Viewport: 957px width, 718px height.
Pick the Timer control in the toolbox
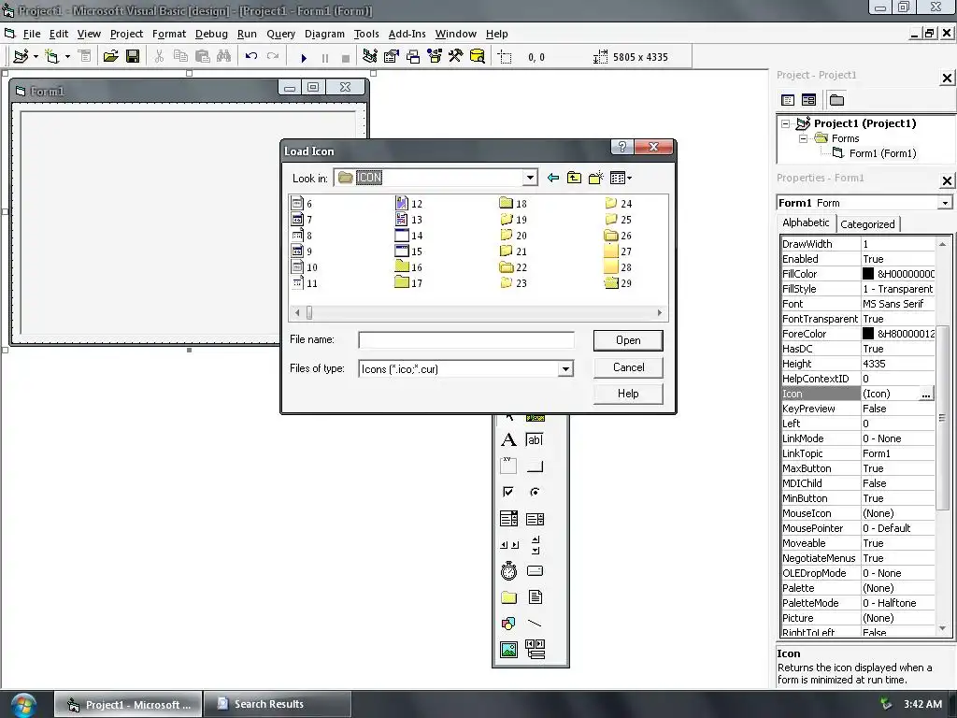(508, 571)
